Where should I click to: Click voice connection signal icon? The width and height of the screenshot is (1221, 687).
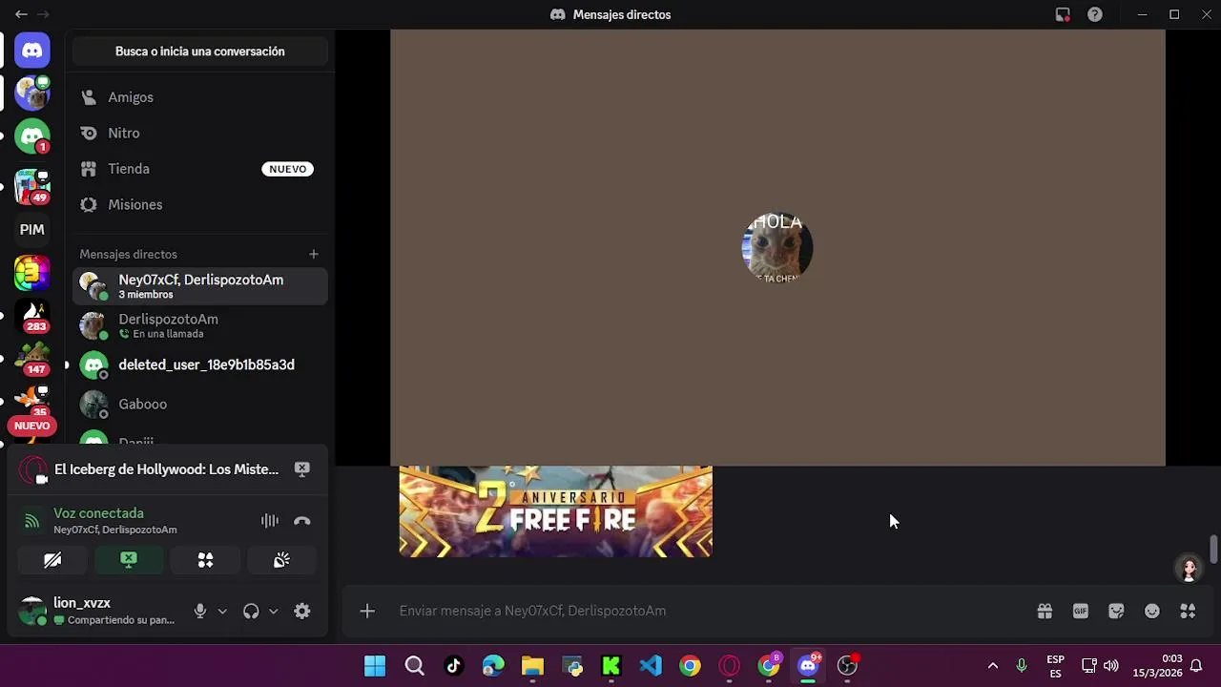click(x=32, y=521)
